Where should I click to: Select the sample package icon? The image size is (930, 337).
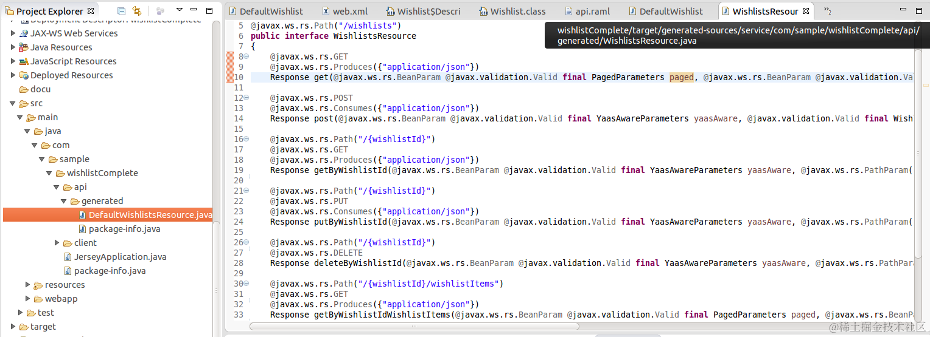point(54,159)
